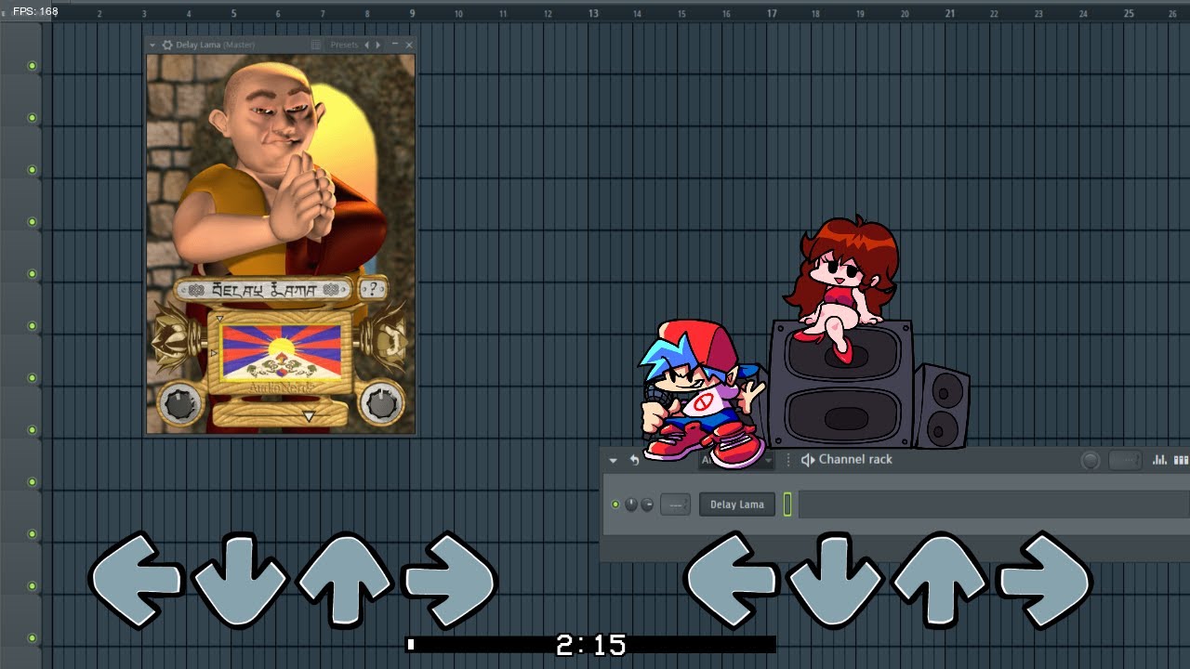Viewport: 1190px width, 669px height.
Task: Click the opponent's down arrow receptor below Delay Lama
Action: click(240, 580)
